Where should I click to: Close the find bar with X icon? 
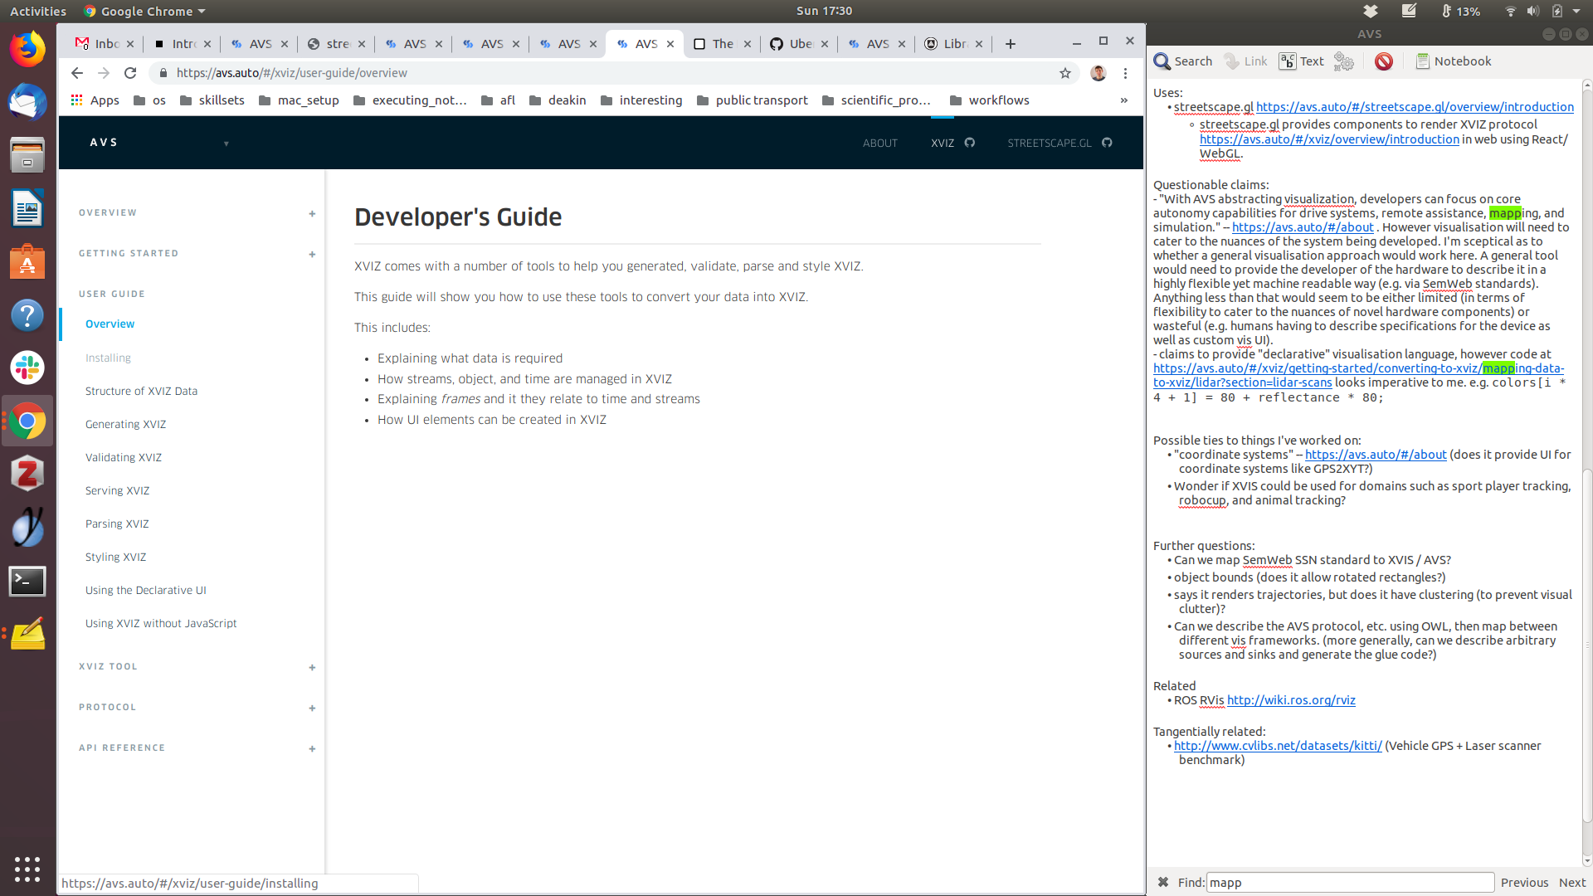pyautogui.click(x=1163, y=882)
